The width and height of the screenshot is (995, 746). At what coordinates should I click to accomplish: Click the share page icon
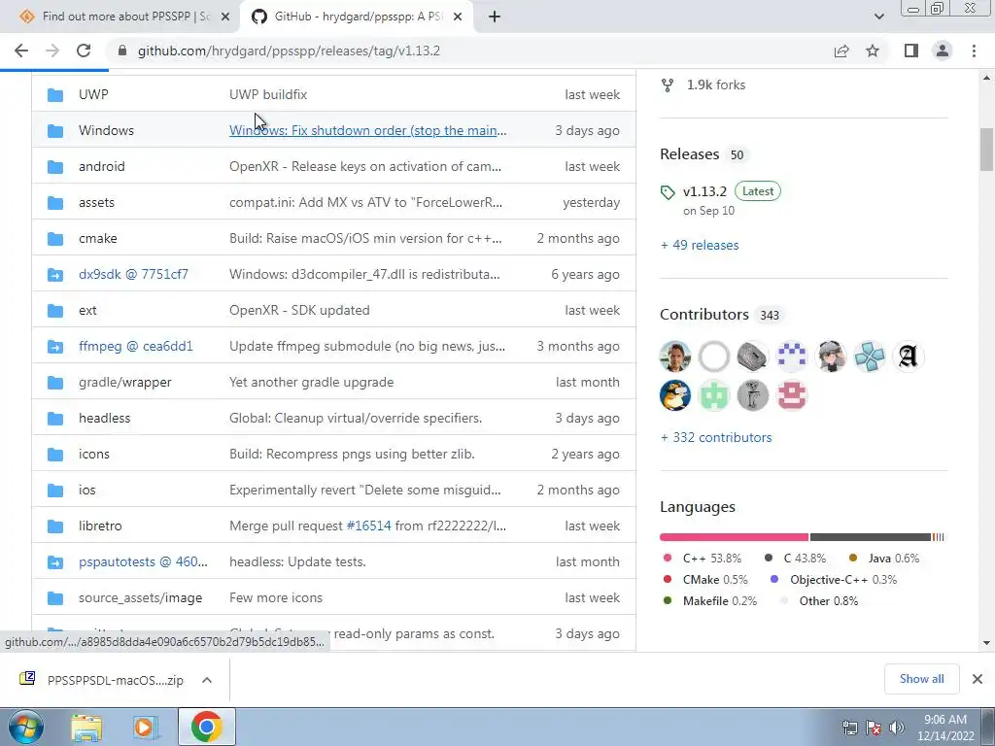tap(841, 51)
